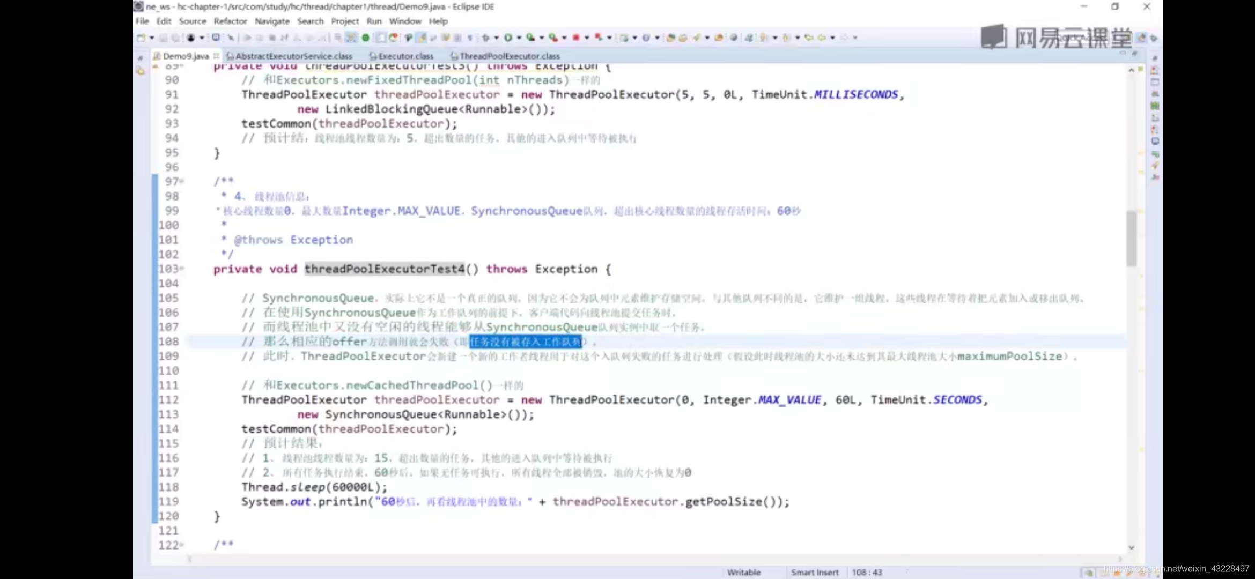Toggle the highlighted button left of green circle
This screenshot has width=1255, height=579.
pos(351,38)
